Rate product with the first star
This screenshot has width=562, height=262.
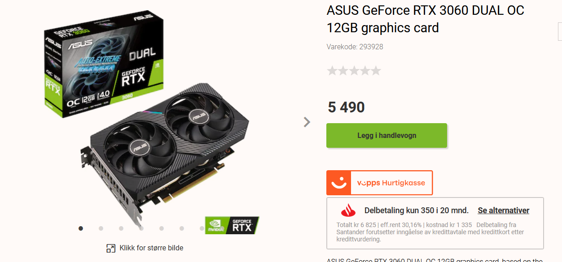[x=332, y=71]
